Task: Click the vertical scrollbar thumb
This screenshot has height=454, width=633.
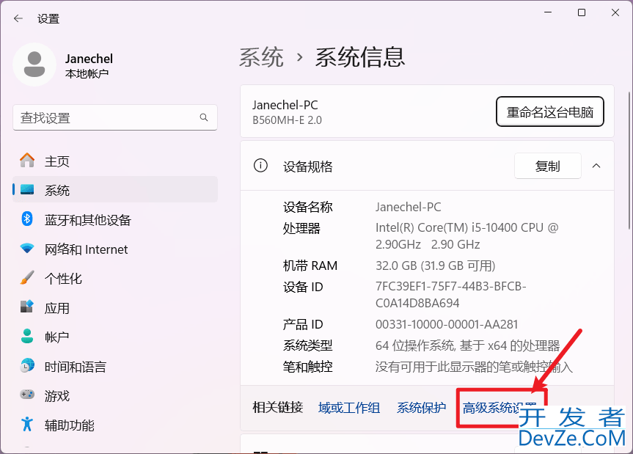Action: [x=629, y=161]
